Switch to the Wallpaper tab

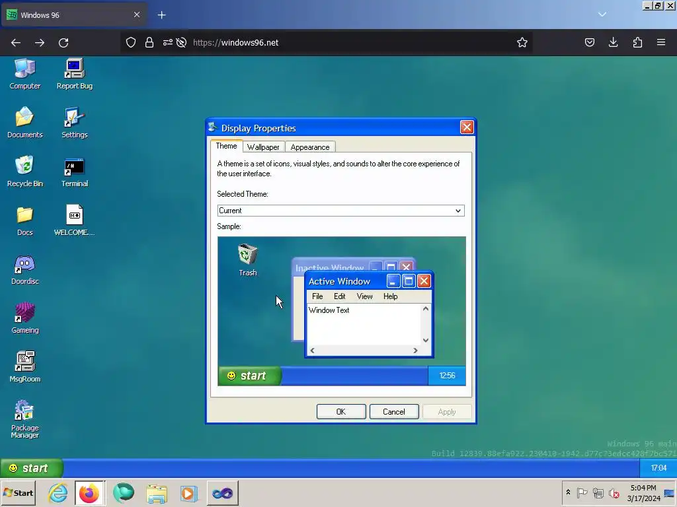(x=263, y=147)
